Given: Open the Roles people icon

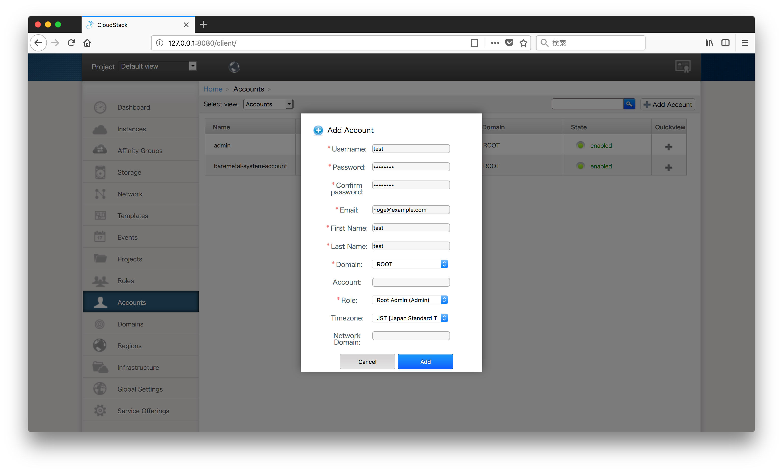Looking at the screenshot, I should click(x=100, y=281).
